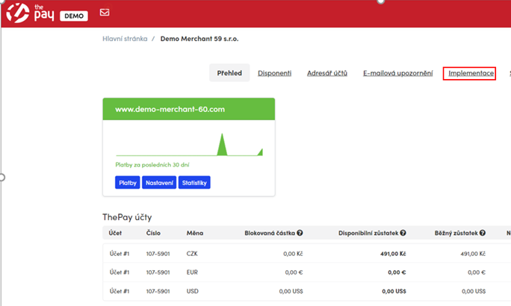The image size is (511, 306).
Task: Select the Implementace tab
Action: point(469,73)
